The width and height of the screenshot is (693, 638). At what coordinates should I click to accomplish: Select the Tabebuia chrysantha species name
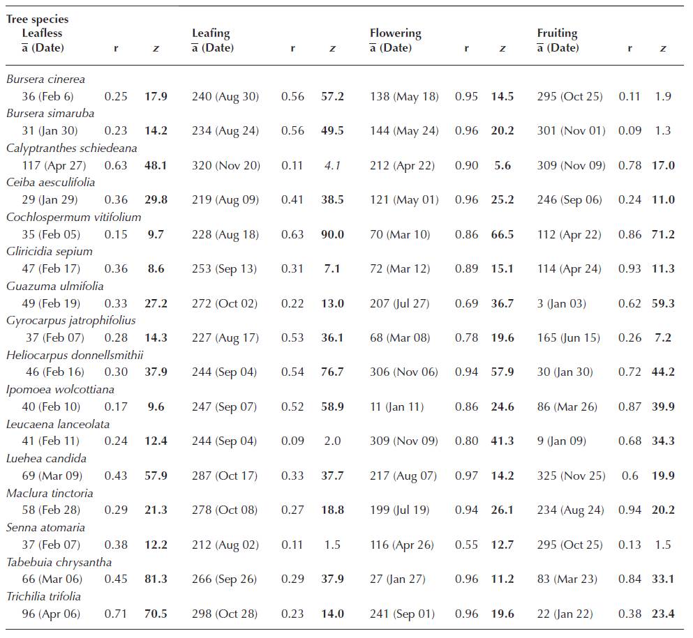coord(59,562)
